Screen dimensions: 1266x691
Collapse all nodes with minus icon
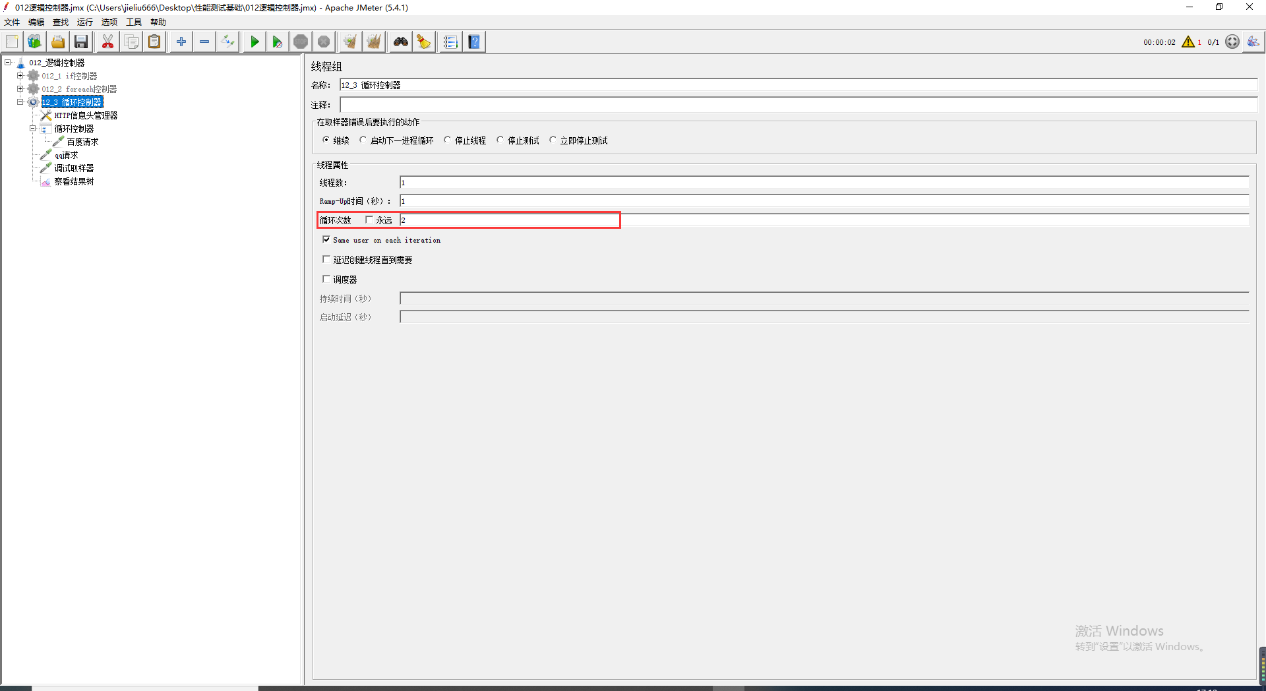(x=204, y=42)
